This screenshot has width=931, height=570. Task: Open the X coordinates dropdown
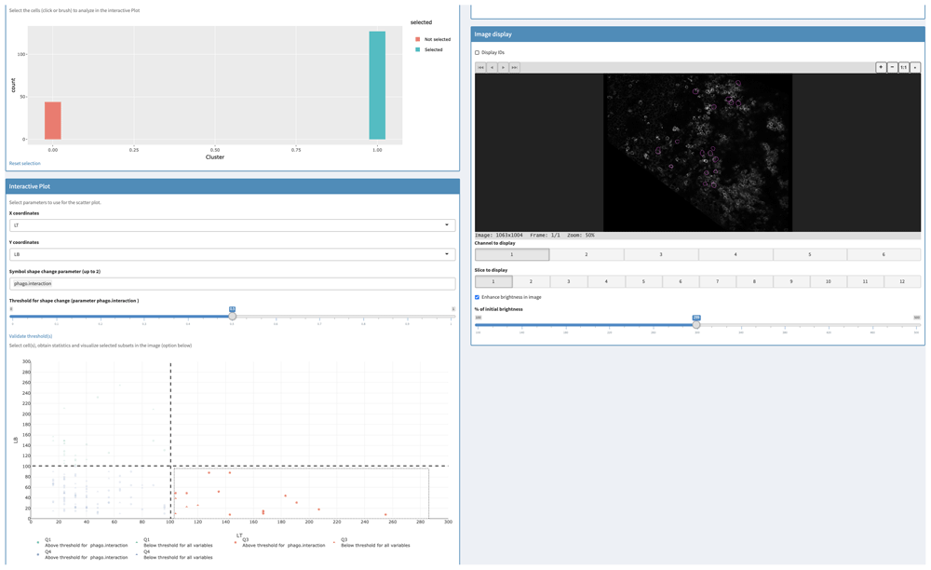point(232,225)
